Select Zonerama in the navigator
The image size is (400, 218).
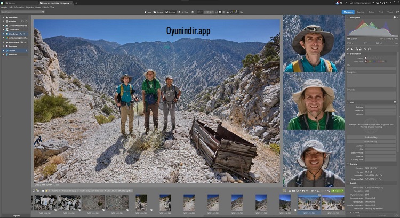(x=14, y=29)
